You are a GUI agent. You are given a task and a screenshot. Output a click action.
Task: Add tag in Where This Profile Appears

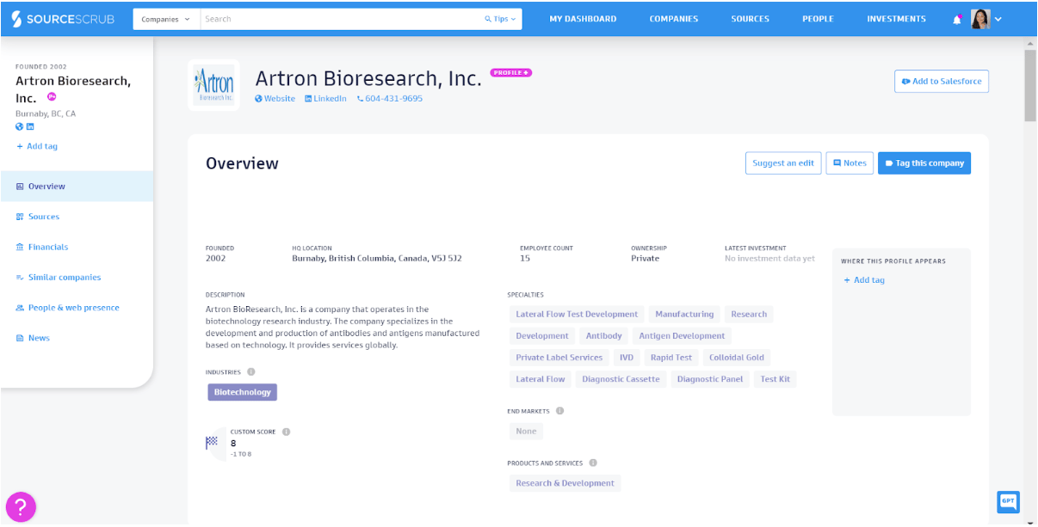[863, 280]
